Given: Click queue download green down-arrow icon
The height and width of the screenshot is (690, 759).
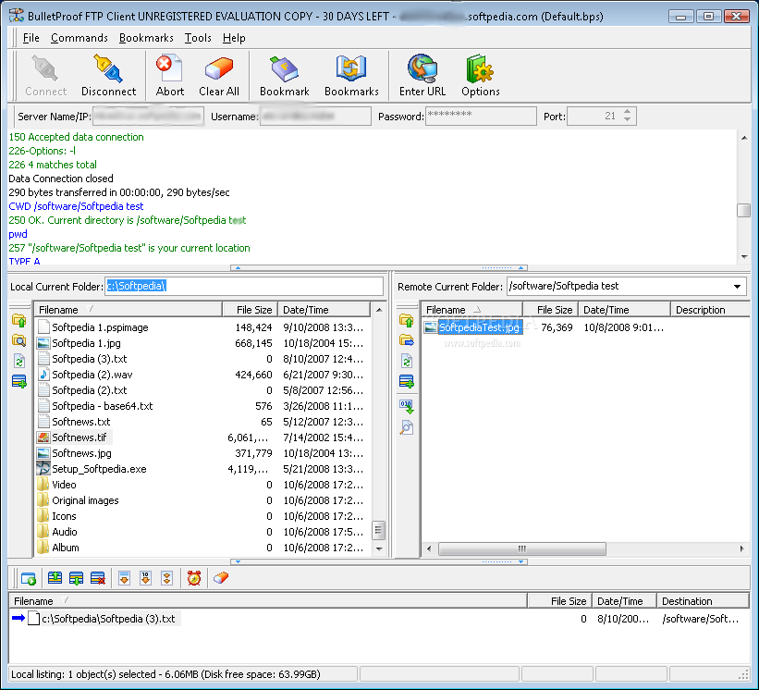Looking at the screenshot, I should (x=76, y=578).
